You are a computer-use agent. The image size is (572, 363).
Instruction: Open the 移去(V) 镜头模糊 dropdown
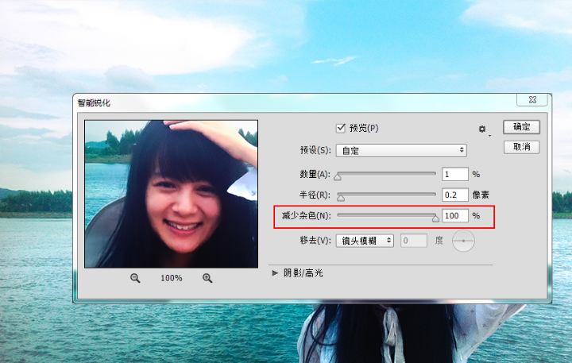tap(365, 241)
